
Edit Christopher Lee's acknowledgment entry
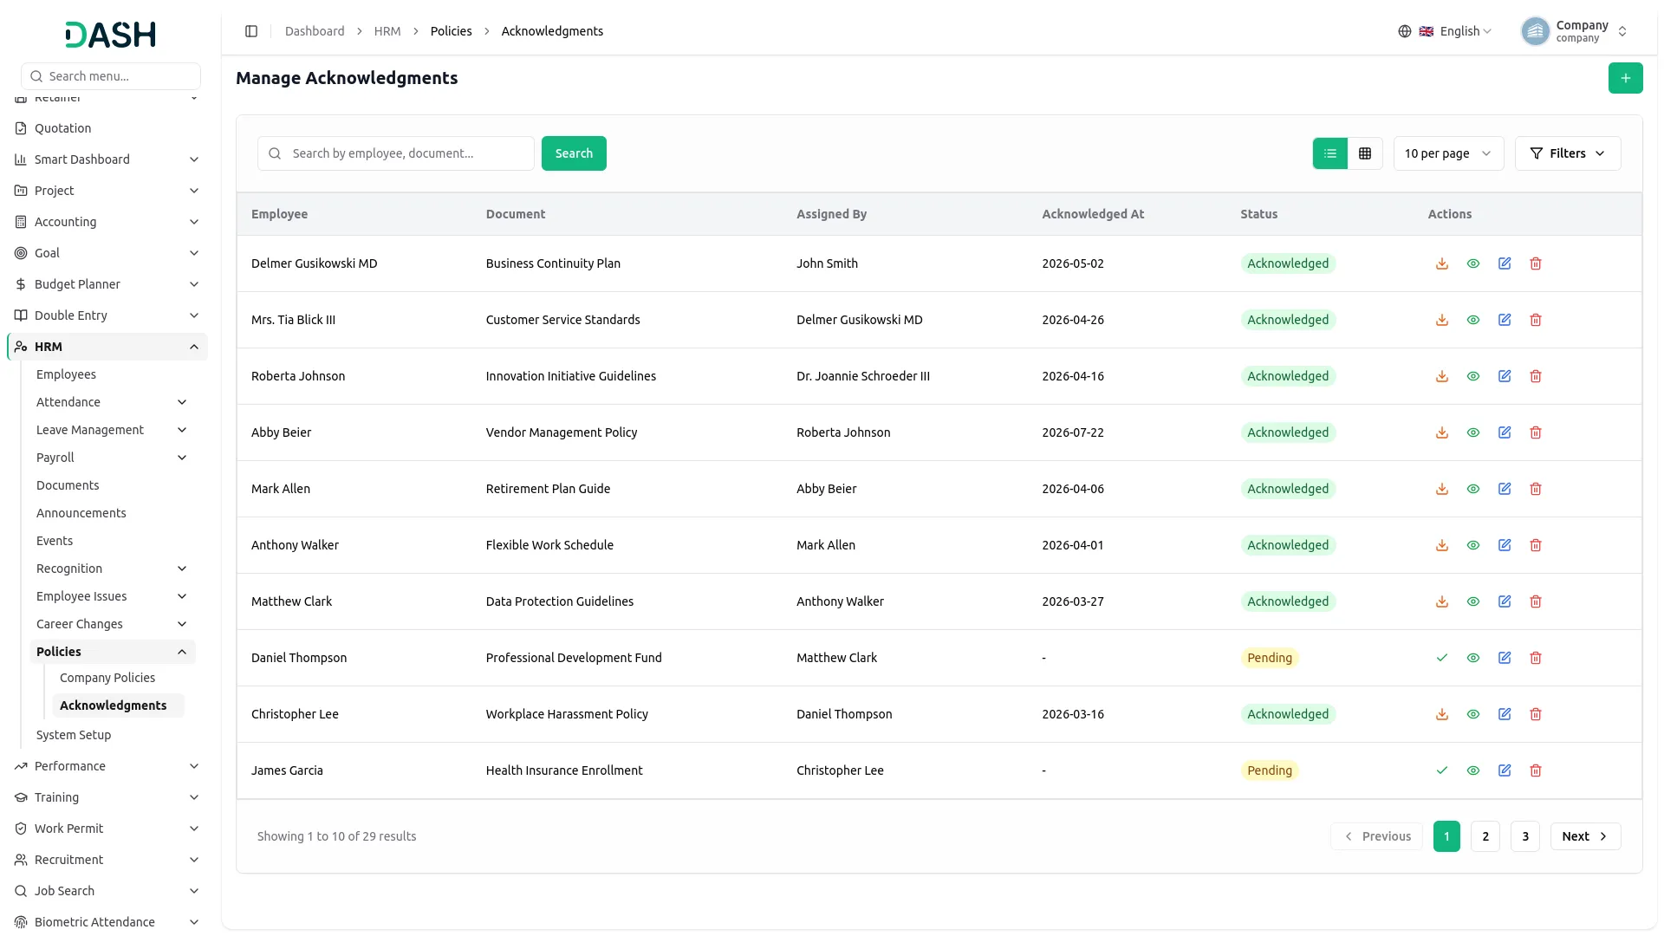click(1505, 714)
